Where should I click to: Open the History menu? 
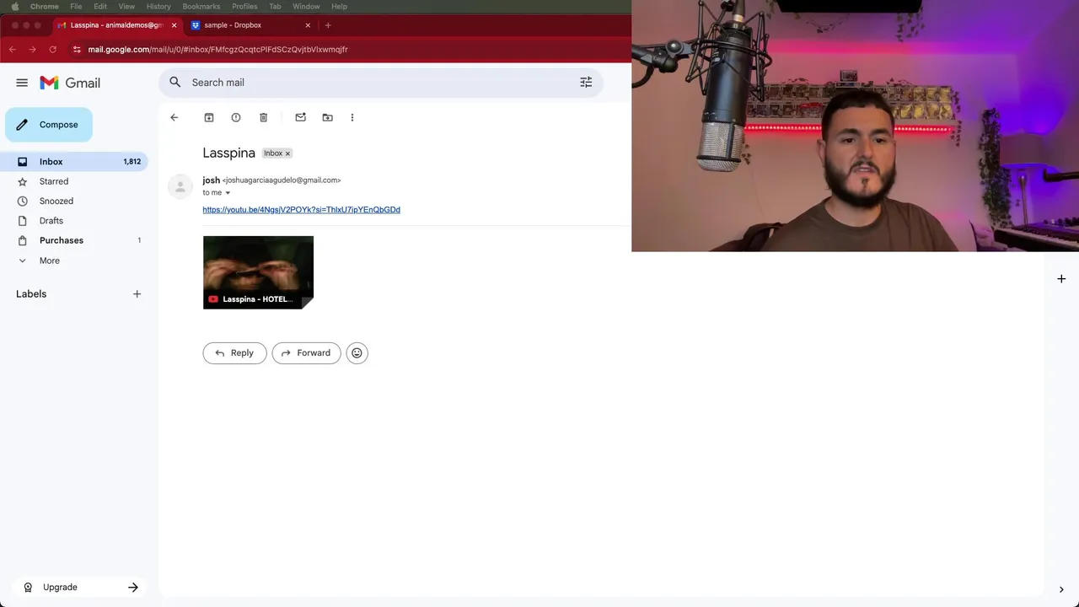click(158, 6)
